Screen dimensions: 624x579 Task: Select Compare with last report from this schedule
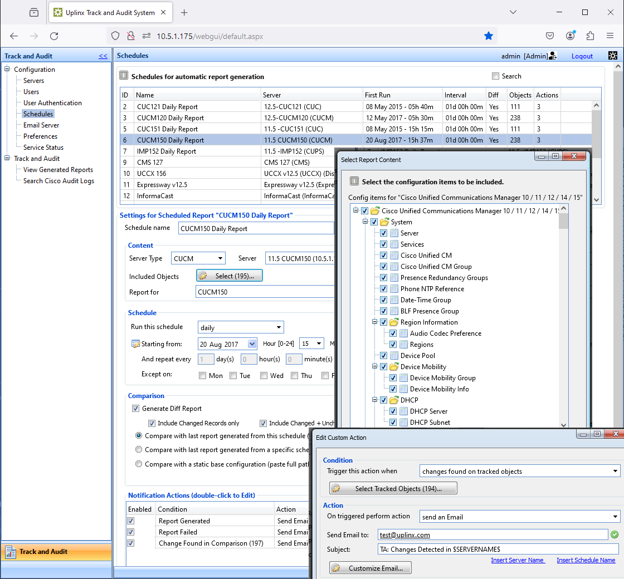139,435
